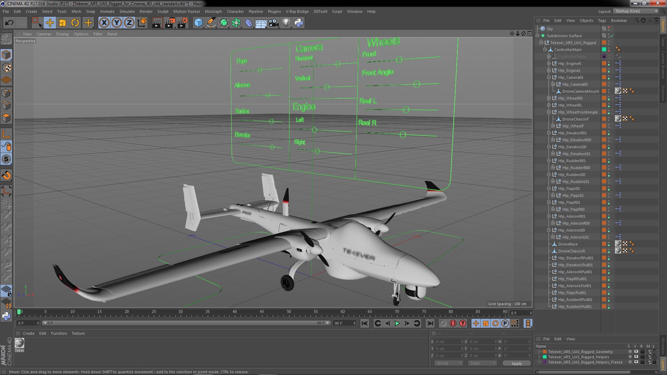Play the animation forwards
This screenshot has width=667, height=375.
pyautogui.click(x=397, y=323)
